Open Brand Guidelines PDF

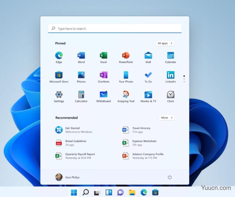click(71, 143)
